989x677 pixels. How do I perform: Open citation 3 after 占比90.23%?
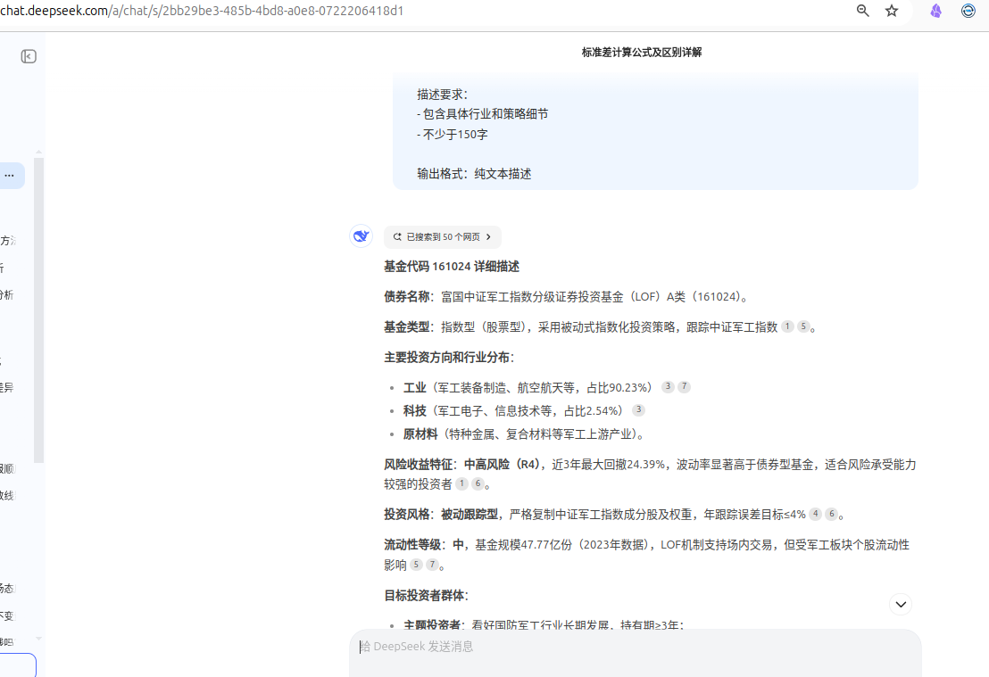(x=668, y=387)
